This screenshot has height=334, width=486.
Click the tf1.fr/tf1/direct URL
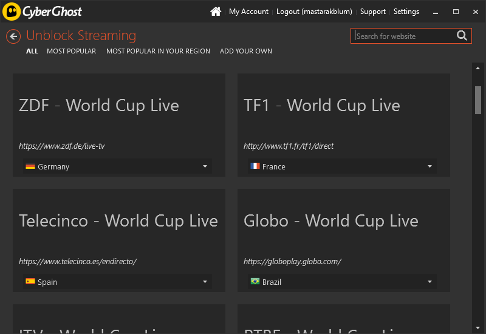(289, 146)
